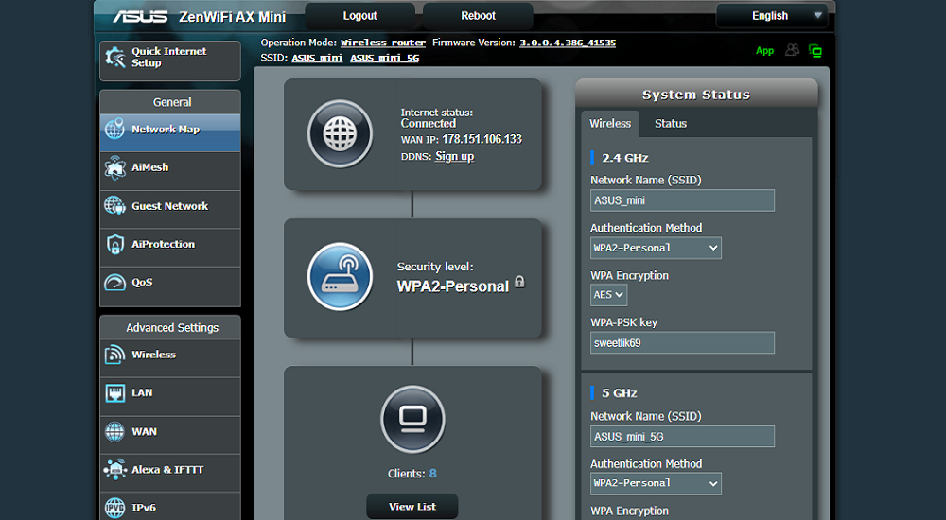Open Guest Network menu item

(x=170, y=209)
